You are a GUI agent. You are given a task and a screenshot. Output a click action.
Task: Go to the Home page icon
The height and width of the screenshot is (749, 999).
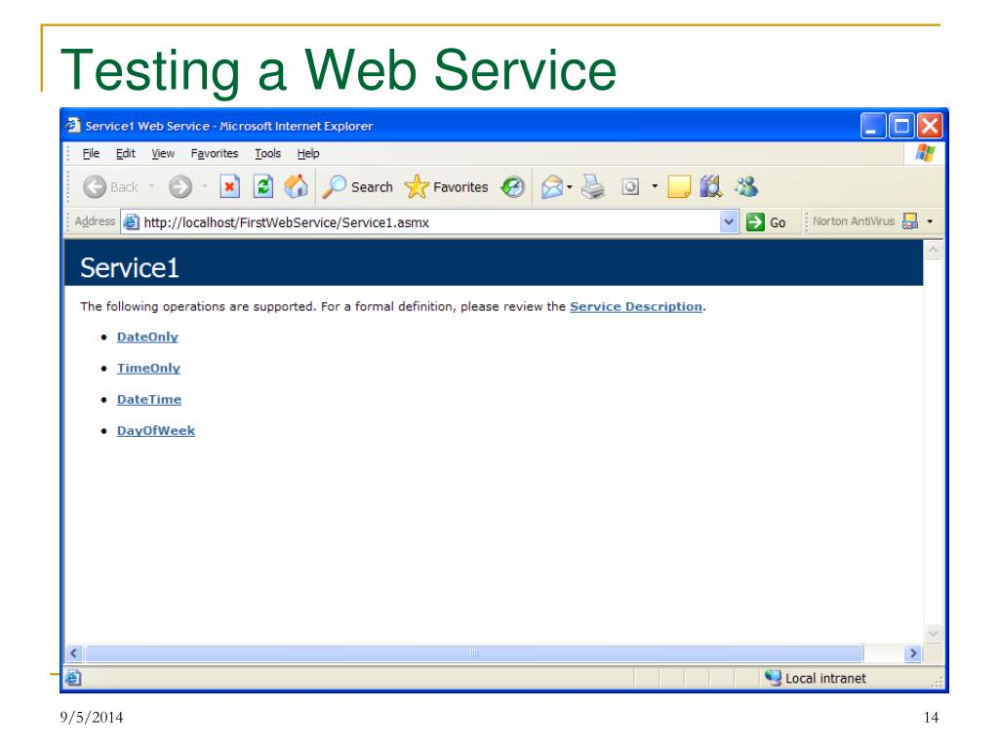coord(296,187)
